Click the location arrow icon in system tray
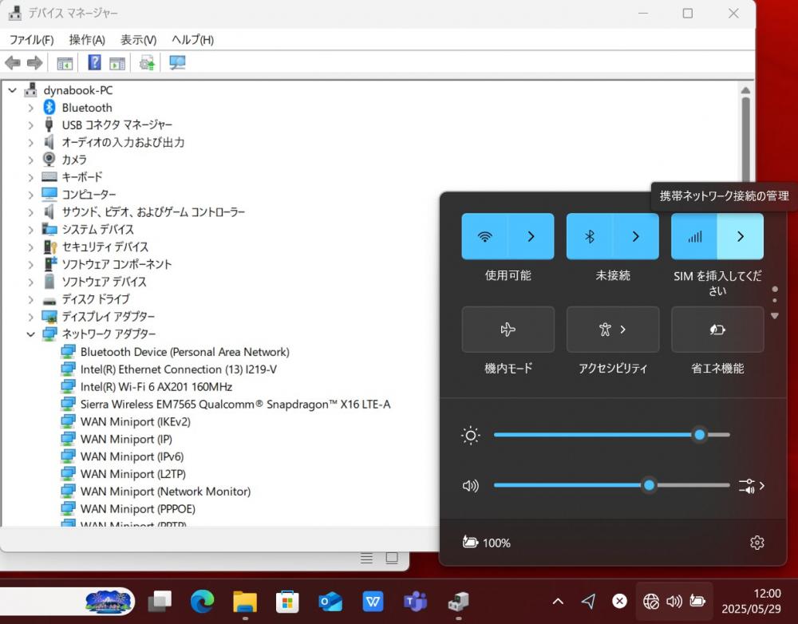 pos(588,602)
